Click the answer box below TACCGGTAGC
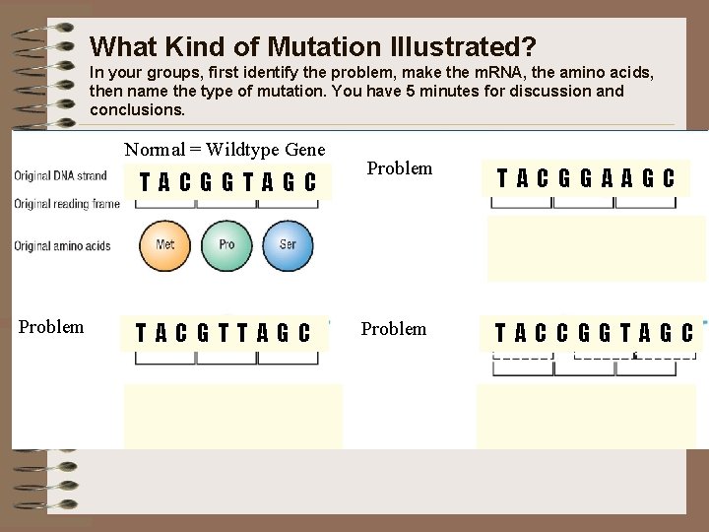 coord(586,416)
